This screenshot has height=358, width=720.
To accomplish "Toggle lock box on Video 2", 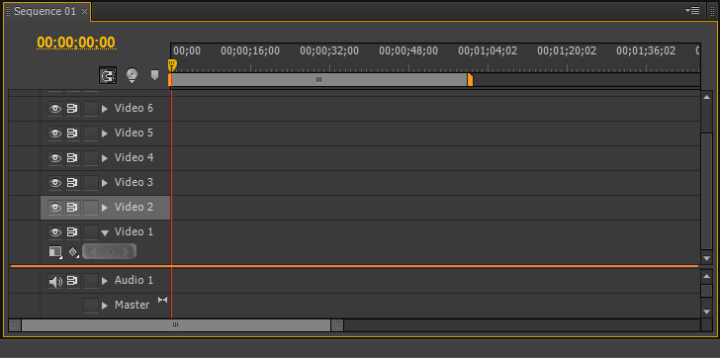I will 91,208.
